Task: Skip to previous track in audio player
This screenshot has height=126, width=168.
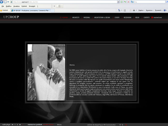Action: (12, 125)
